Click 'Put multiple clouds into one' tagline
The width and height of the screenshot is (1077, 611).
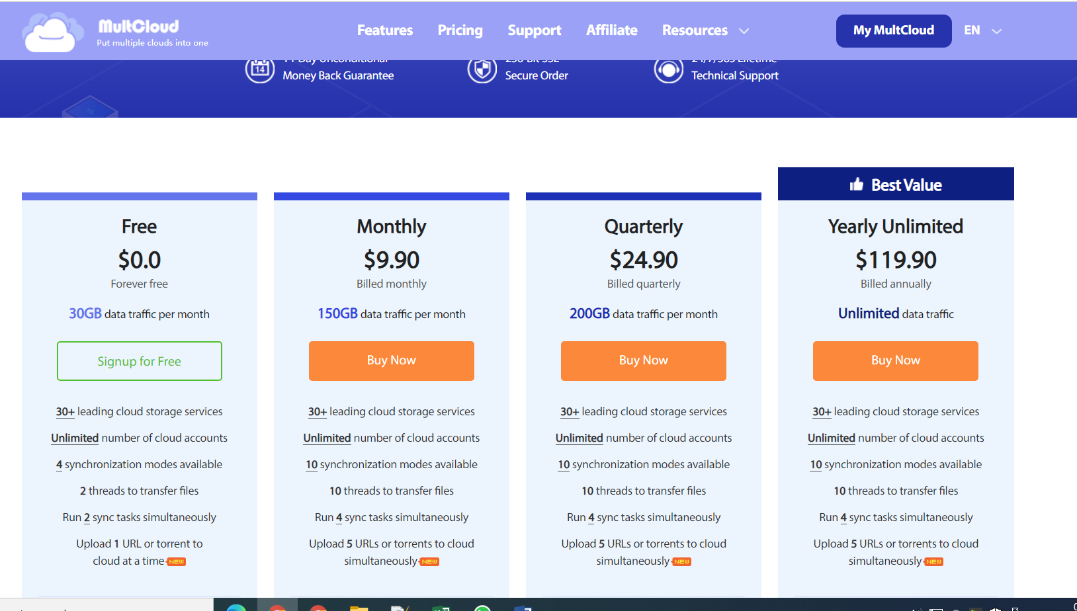pyautogui.click(x=153, y=43)
